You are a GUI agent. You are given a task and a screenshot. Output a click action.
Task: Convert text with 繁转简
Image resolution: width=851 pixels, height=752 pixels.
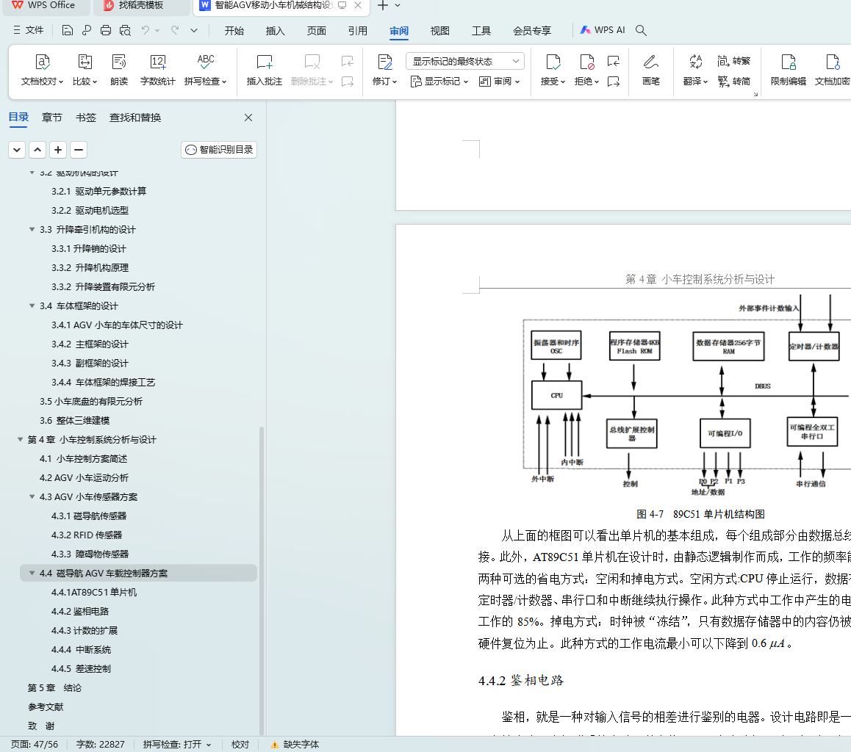733,82
